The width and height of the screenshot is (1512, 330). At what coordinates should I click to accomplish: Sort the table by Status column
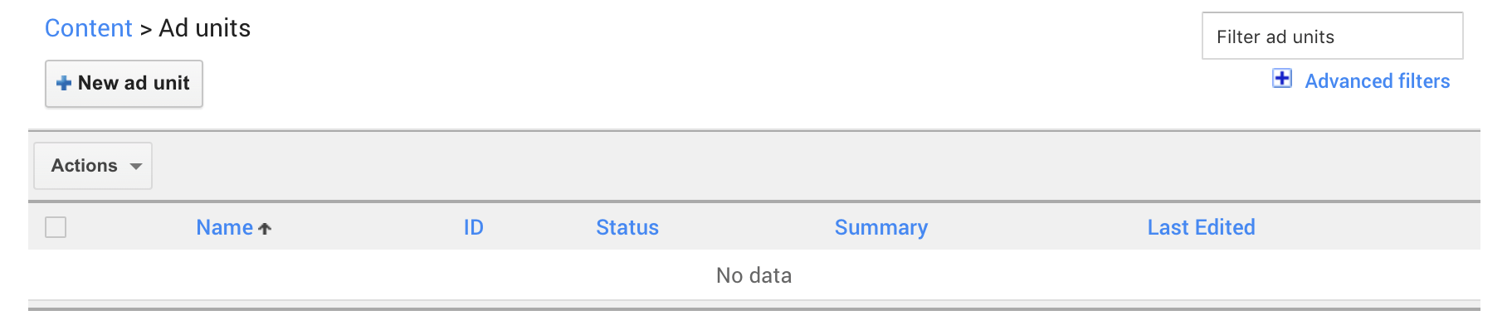pos(627,227)
